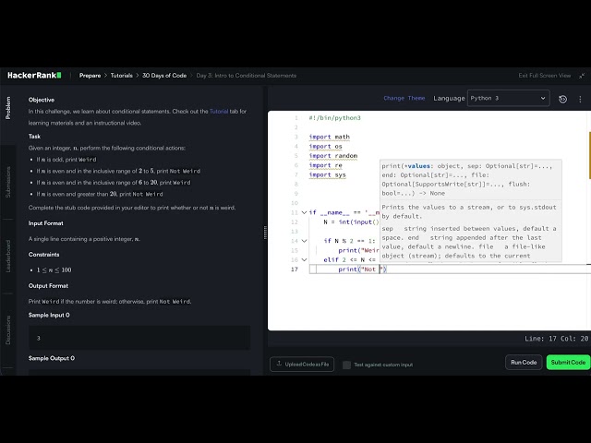Switch to the Discussions side tab
The width and height of the screenshot is (591, 443).
pyautogui.click(x=8, y=330)
